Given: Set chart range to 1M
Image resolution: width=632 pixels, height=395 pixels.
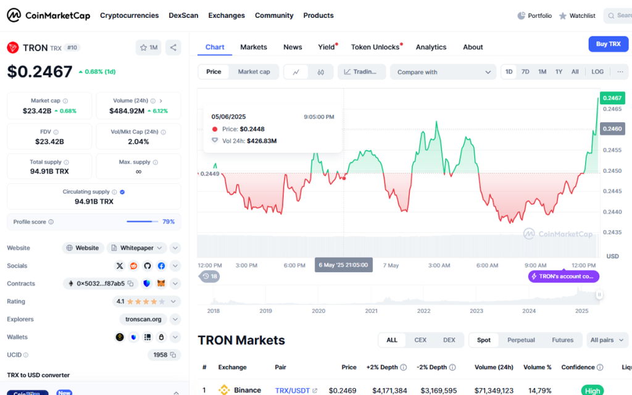Looking at the screenshot, I should pyautogui.click(x=542, y=72).
